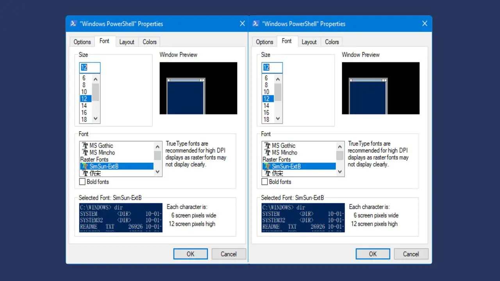
Task: Click the TrueType icon next to SimSun-ExtB in the left window
Action: coord(86,166)
